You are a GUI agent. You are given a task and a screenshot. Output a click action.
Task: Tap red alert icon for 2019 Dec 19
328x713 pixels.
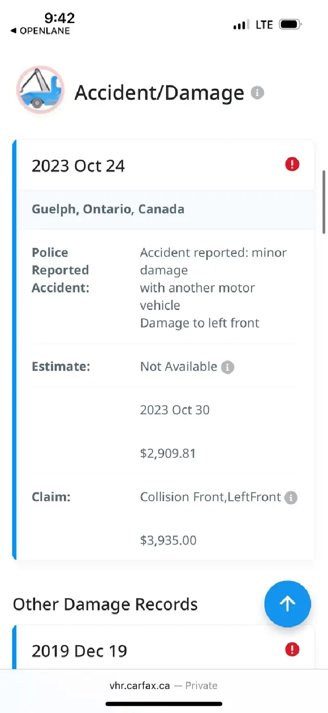pos(292,649)
